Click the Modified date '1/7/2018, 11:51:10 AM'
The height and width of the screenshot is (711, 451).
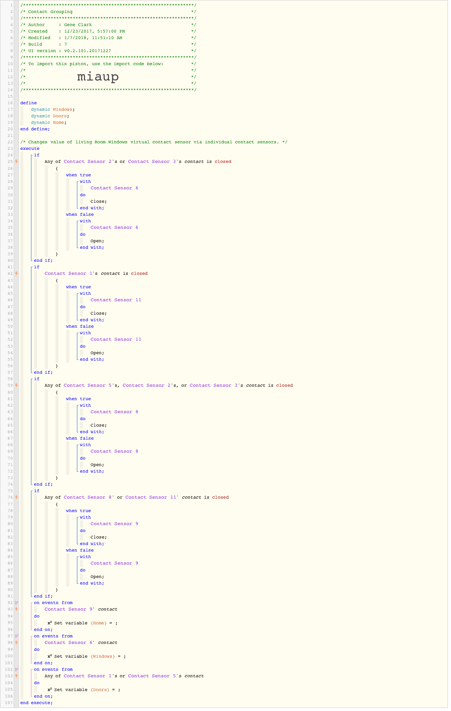[93, 38]
